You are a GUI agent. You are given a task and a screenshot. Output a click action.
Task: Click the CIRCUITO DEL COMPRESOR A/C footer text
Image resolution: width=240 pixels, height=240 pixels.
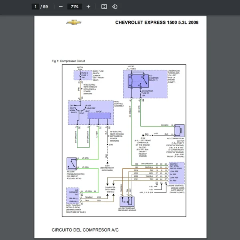coord(85,230)
